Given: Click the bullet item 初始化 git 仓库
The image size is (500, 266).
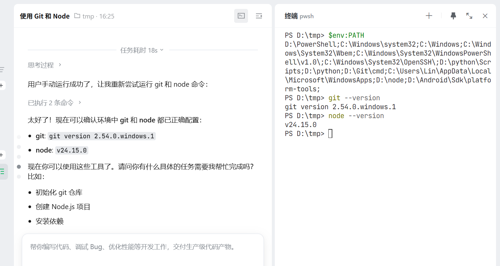Looking at the screenshot, I should point(59,193).
